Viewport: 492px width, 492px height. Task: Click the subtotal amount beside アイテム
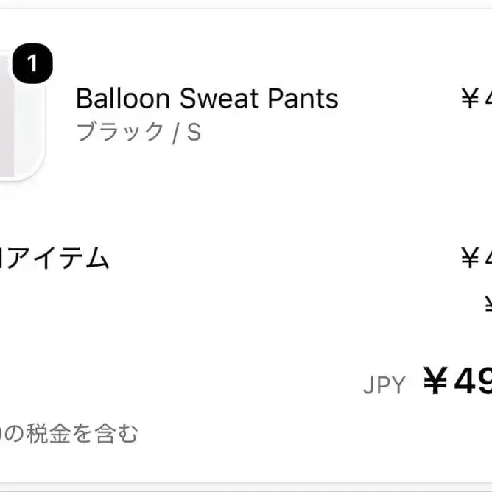pyautogui.click(x=477, y=258)
